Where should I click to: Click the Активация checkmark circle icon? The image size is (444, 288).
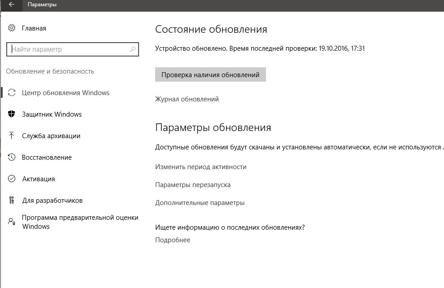12,179
